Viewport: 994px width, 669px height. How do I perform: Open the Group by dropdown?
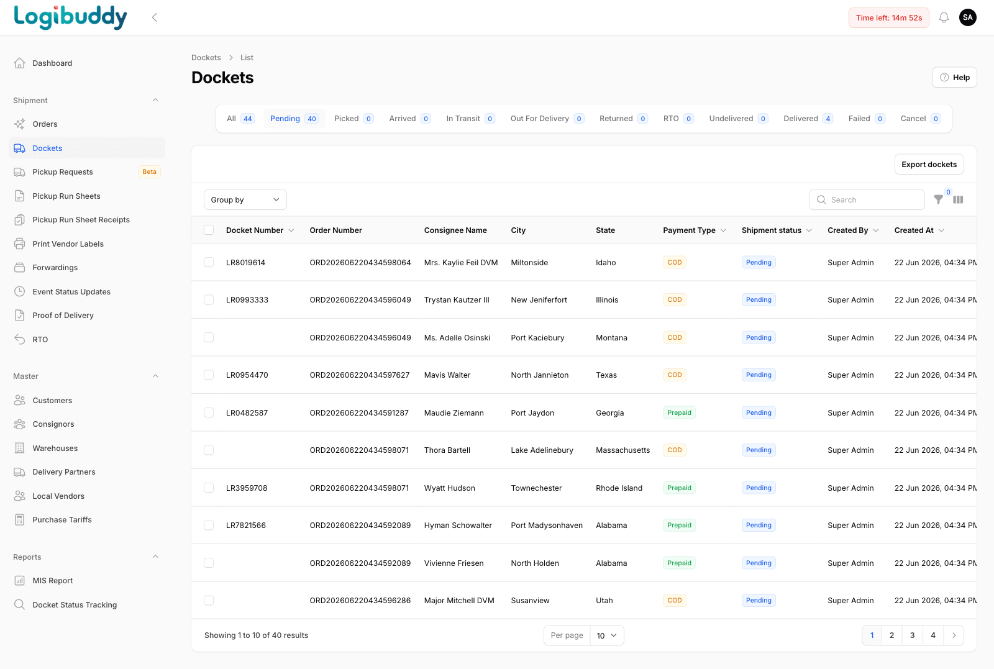(245, 199)
